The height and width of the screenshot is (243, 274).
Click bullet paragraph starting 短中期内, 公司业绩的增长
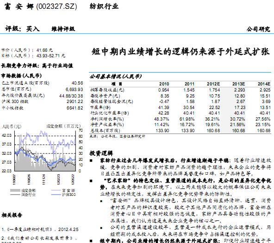click(x=186, y=241)
